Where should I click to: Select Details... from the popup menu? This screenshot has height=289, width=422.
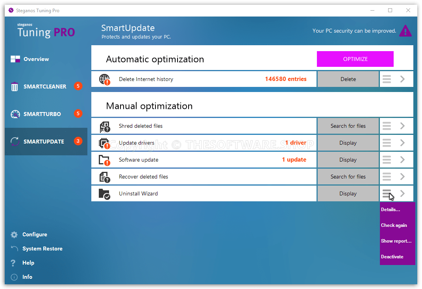pyautogui.click(x=391, y=210)
